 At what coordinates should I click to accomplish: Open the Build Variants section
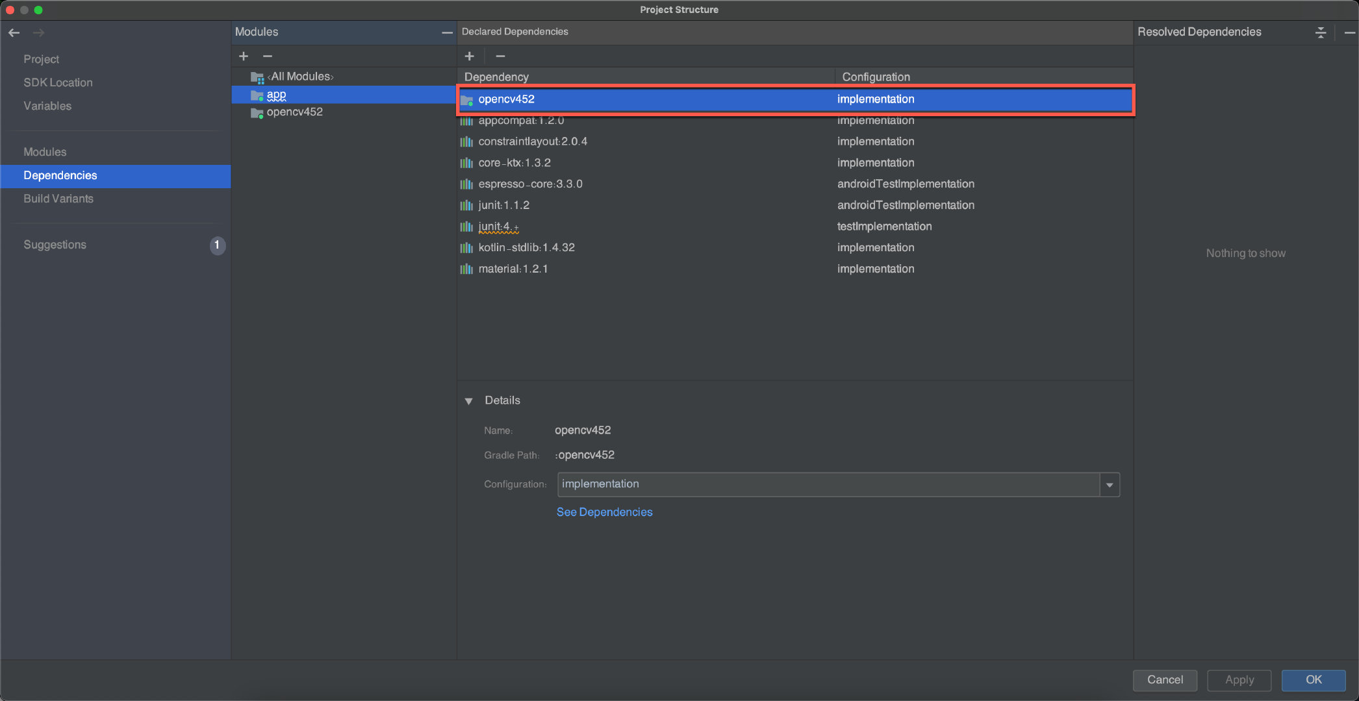[x=58, y=199]
